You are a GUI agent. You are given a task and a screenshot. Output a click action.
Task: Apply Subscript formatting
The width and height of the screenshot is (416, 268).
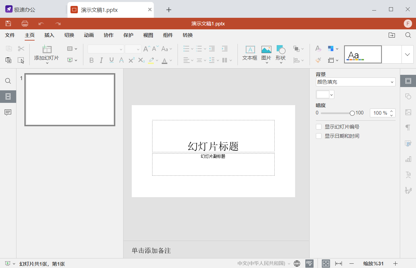tap(141, 60)
